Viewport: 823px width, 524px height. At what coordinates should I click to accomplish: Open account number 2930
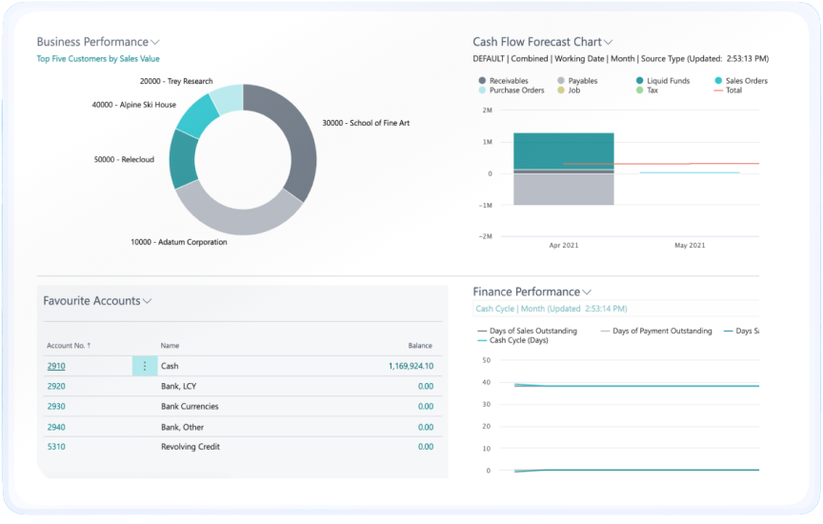pos(56,407)
